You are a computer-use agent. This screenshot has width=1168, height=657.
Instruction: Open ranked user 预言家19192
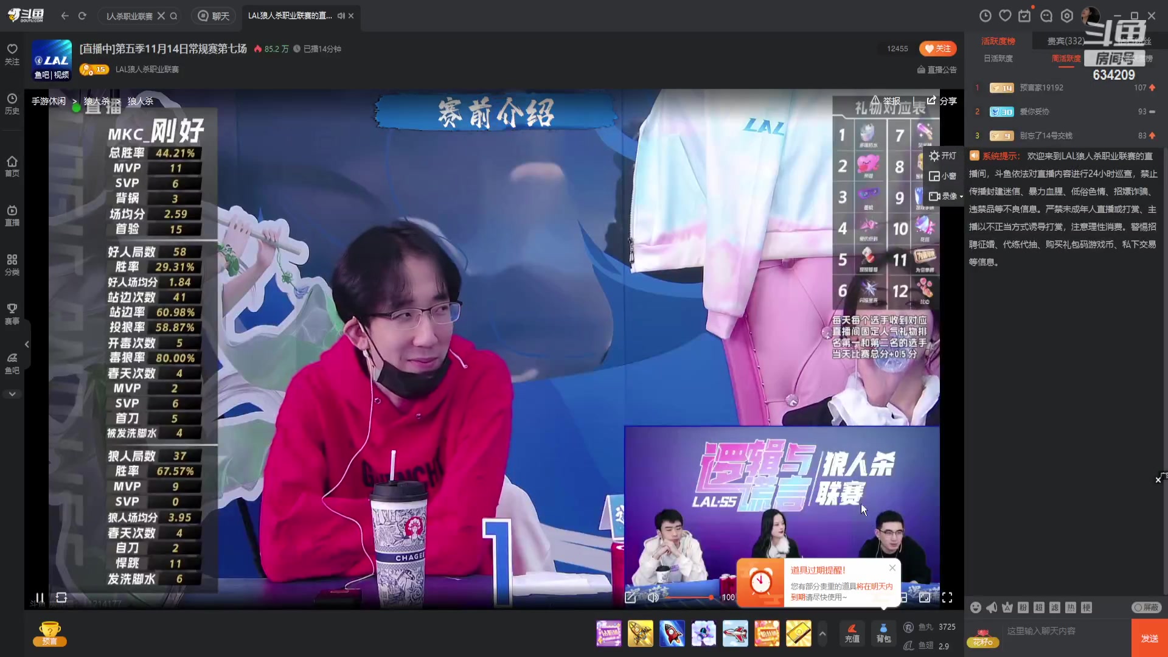[x=1041, y=88]
